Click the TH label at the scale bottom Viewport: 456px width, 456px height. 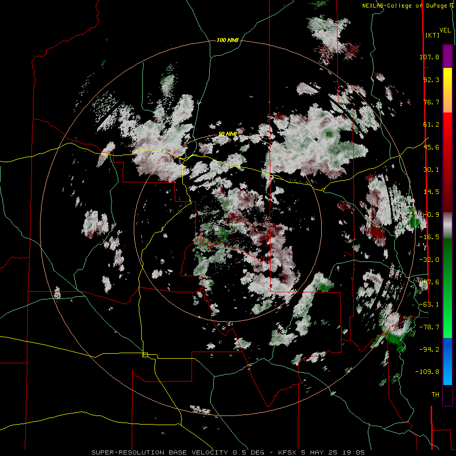point(435,395)
